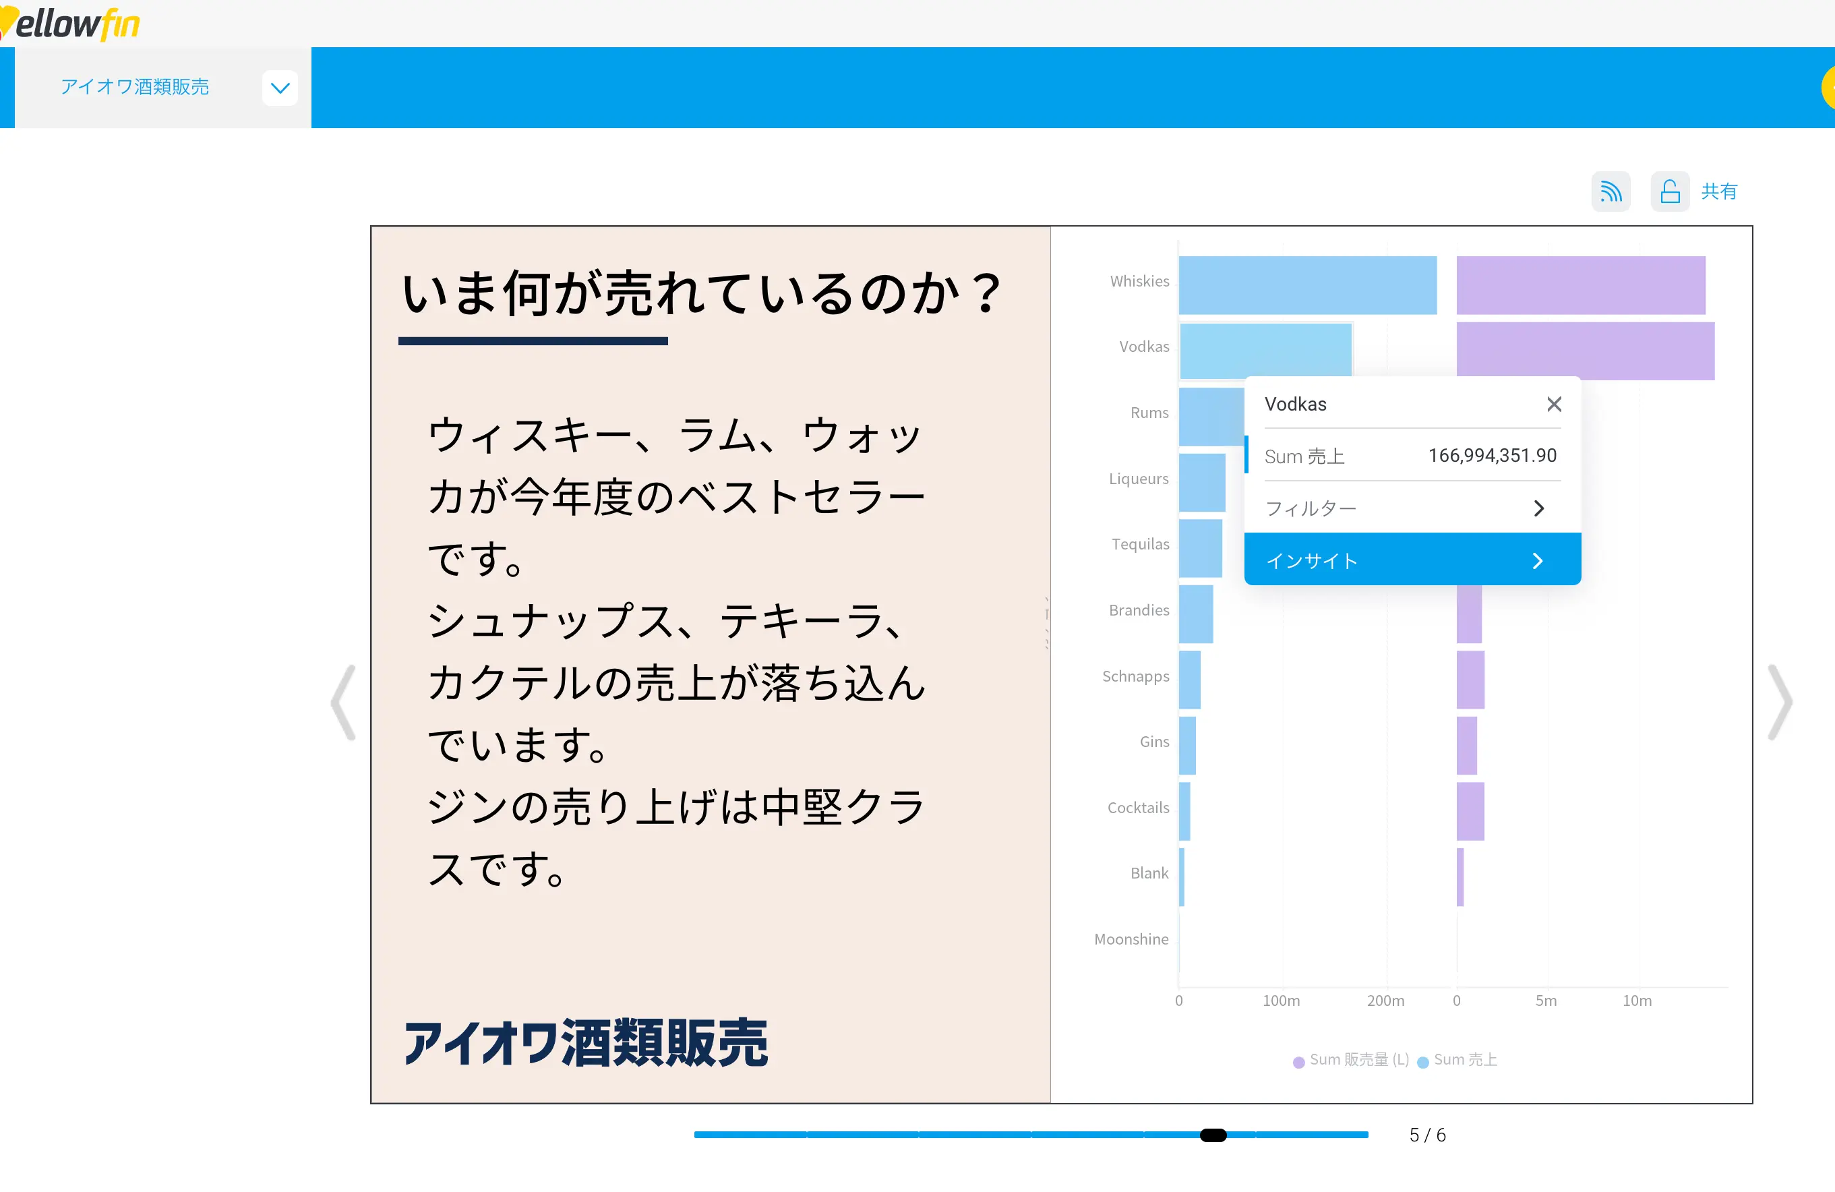Jump to first segment of slide progress bar
The height and width of the screenshot is (1192, 1835).
[750, 1134]
